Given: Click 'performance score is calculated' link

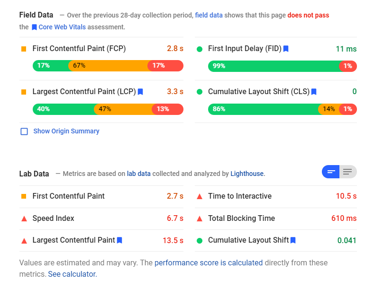Looking at the screenshot, I should coord(209,263).
